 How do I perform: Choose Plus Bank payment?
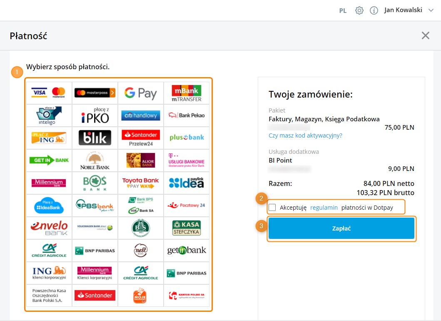click(x=187, y=138)
